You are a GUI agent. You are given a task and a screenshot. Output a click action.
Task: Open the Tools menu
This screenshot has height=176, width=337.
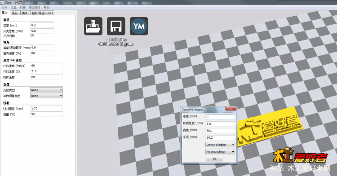pos(14,8)
